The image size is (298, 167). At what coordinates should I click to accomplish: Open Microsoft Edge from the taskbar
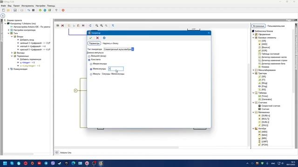pyautogui.click(x=74, y=163)
